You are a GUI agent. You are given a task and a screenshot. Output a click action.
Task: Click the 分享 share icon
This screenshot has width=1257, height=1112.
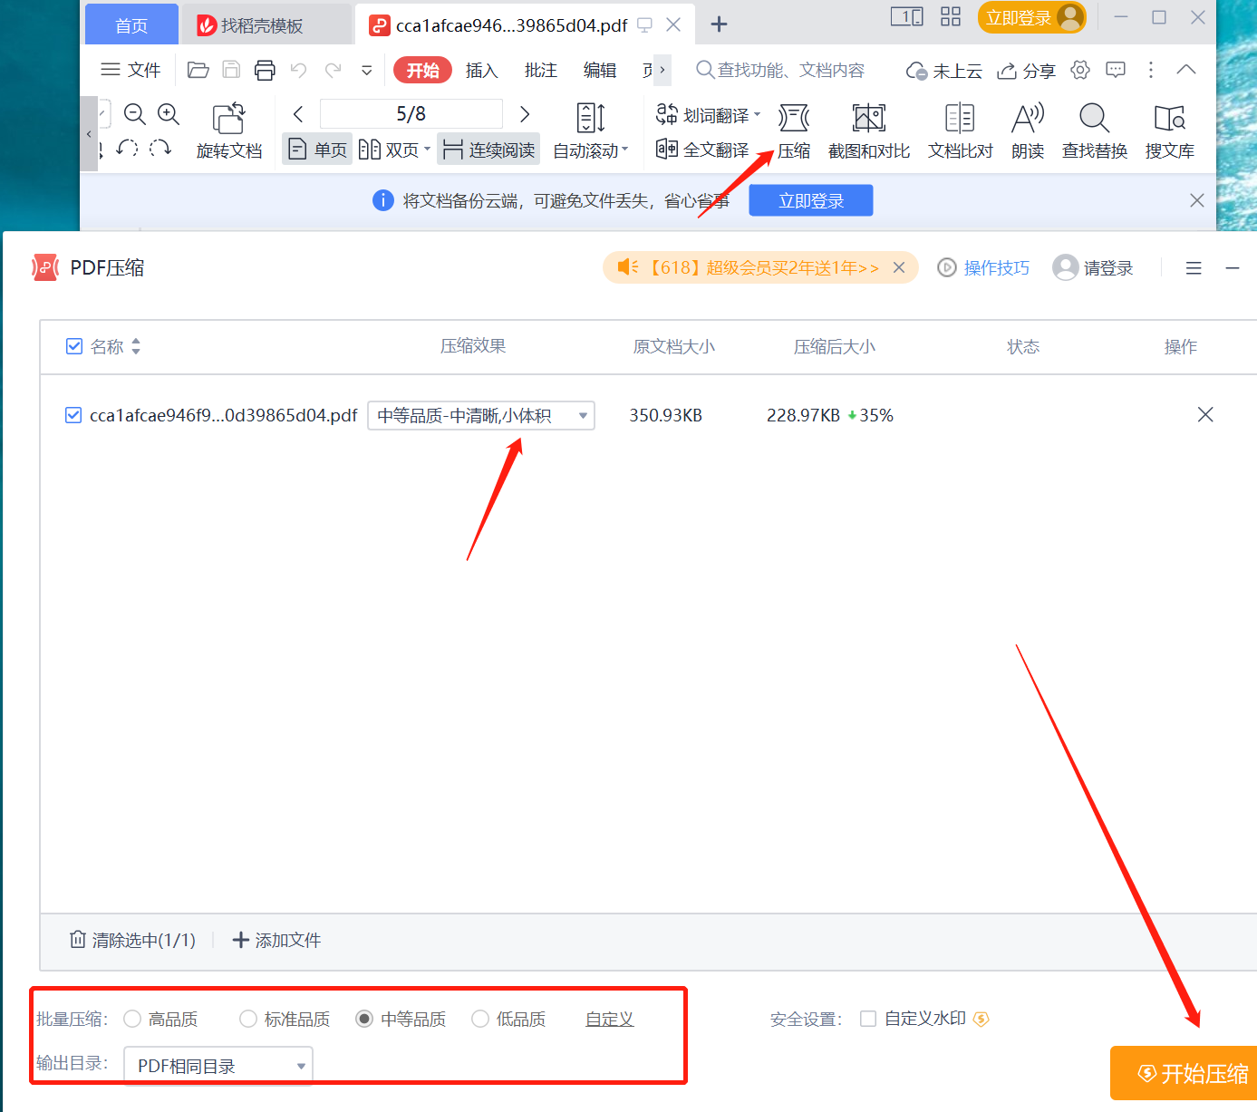1026,71
